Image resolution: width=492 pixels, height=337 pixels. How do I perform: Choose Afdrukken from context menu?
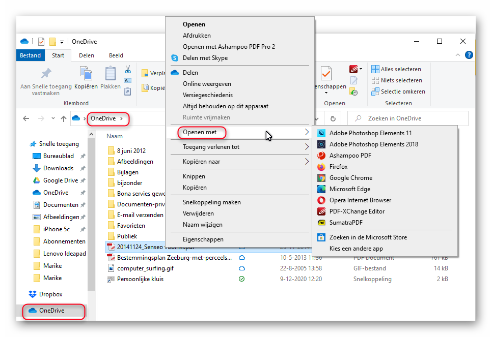197,36
